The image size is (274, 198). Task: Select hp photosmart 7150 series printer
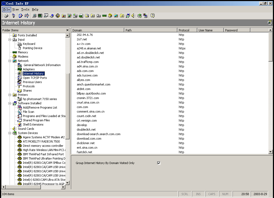(x=40, y=99)
